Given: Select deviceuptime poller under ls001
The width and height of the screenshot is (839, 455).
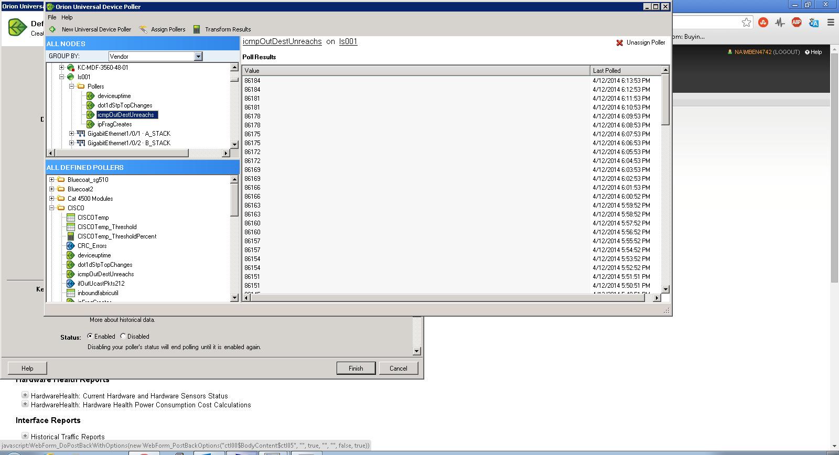Looking at the screenshot, I should 114,96.
